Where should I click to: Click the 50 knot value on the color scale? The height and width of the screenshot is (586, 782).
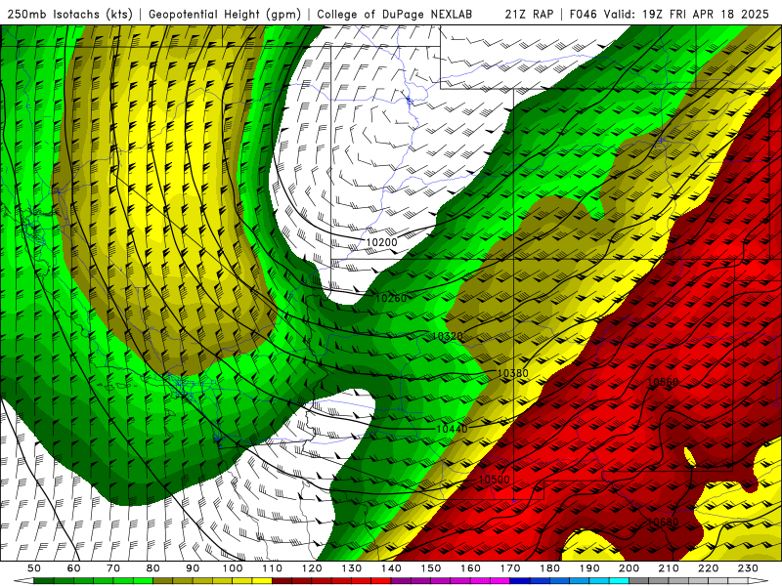pyautogui.click(x=34, y=568)
